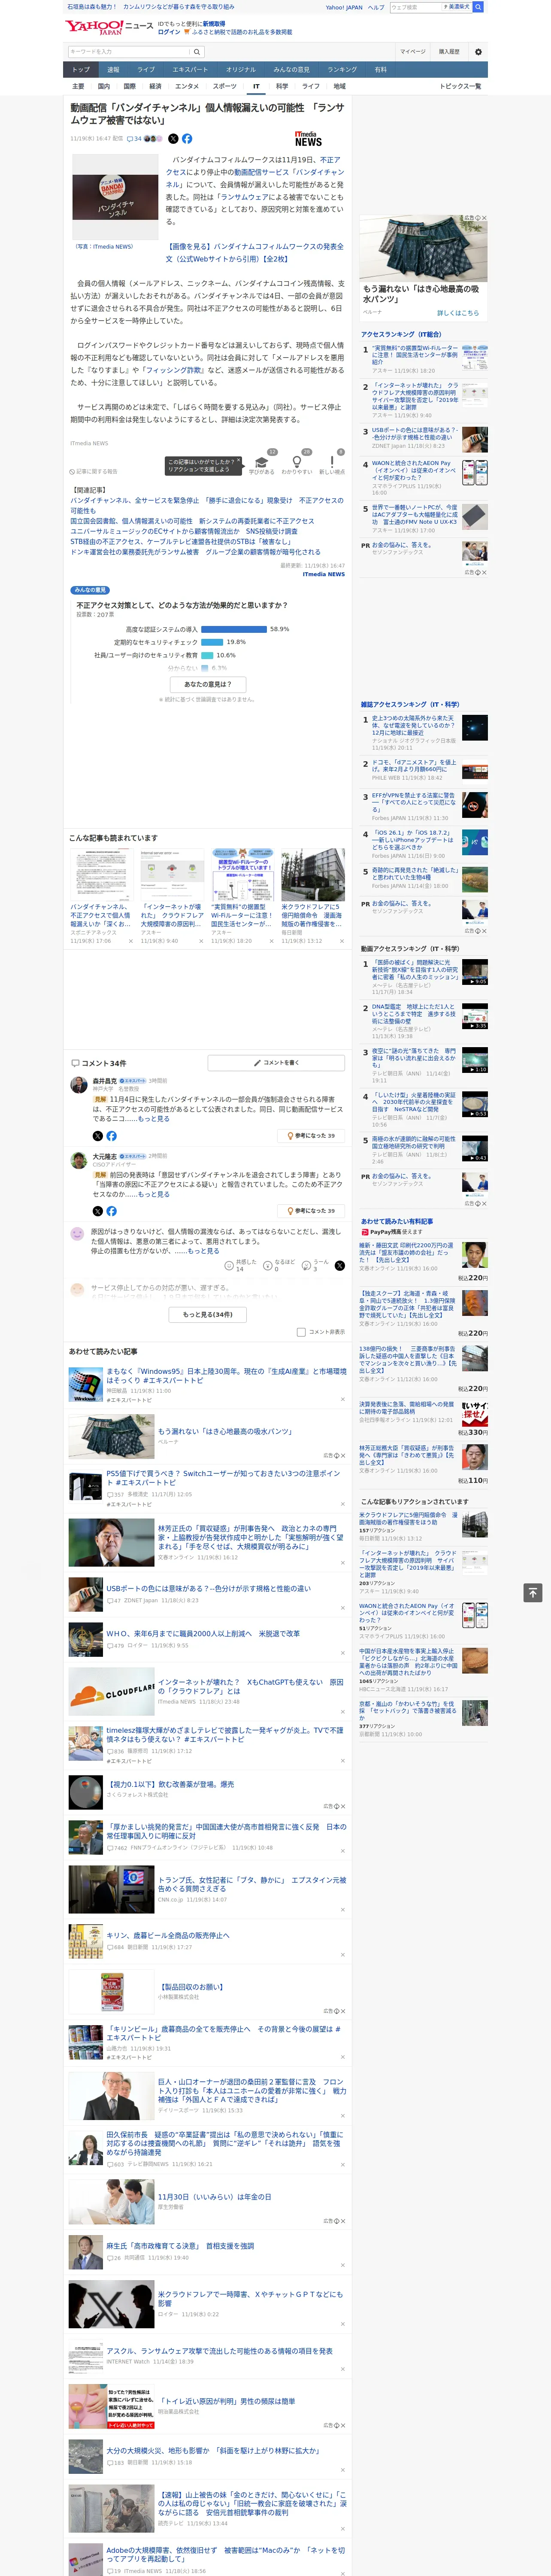The image size is (551, 2576).
Task: Open settings via the gear icon
Action: tap(478, 52)
